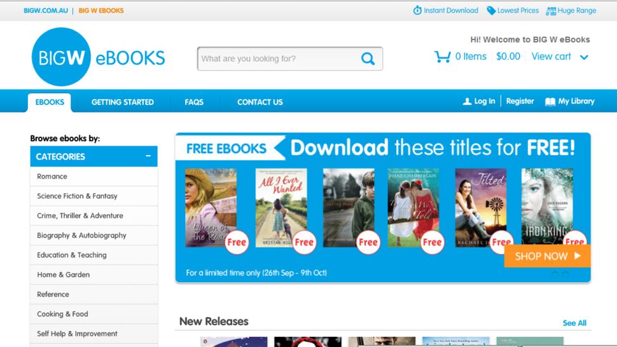Click the Lowest Prices tag icon
The width and height of the screenshot is (617, 347).
pos(490,10)
